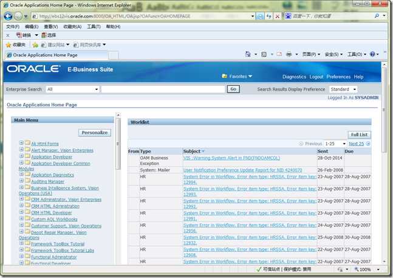Click the Add to favorites bar icon
Viewport: 393px width, 278px height.
[x=35, y=45]
